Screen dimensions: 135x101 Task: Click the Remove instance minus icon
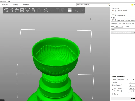51,10
